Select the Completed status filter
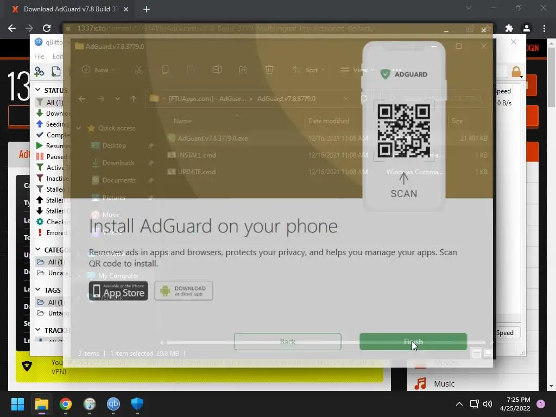This screenshot has height=417, width=556. (x=53, y=135)
